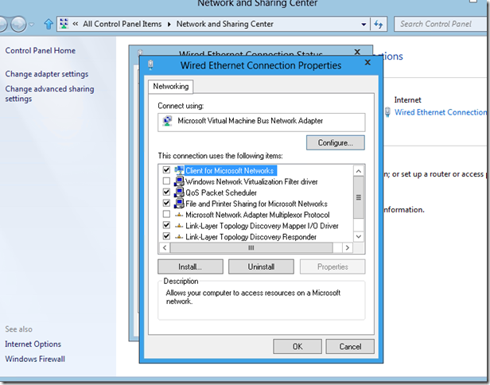Confirm with the OK button
The width and height of the screenshot is (490, 385).
pyautogui.click(x=297, y=346)
